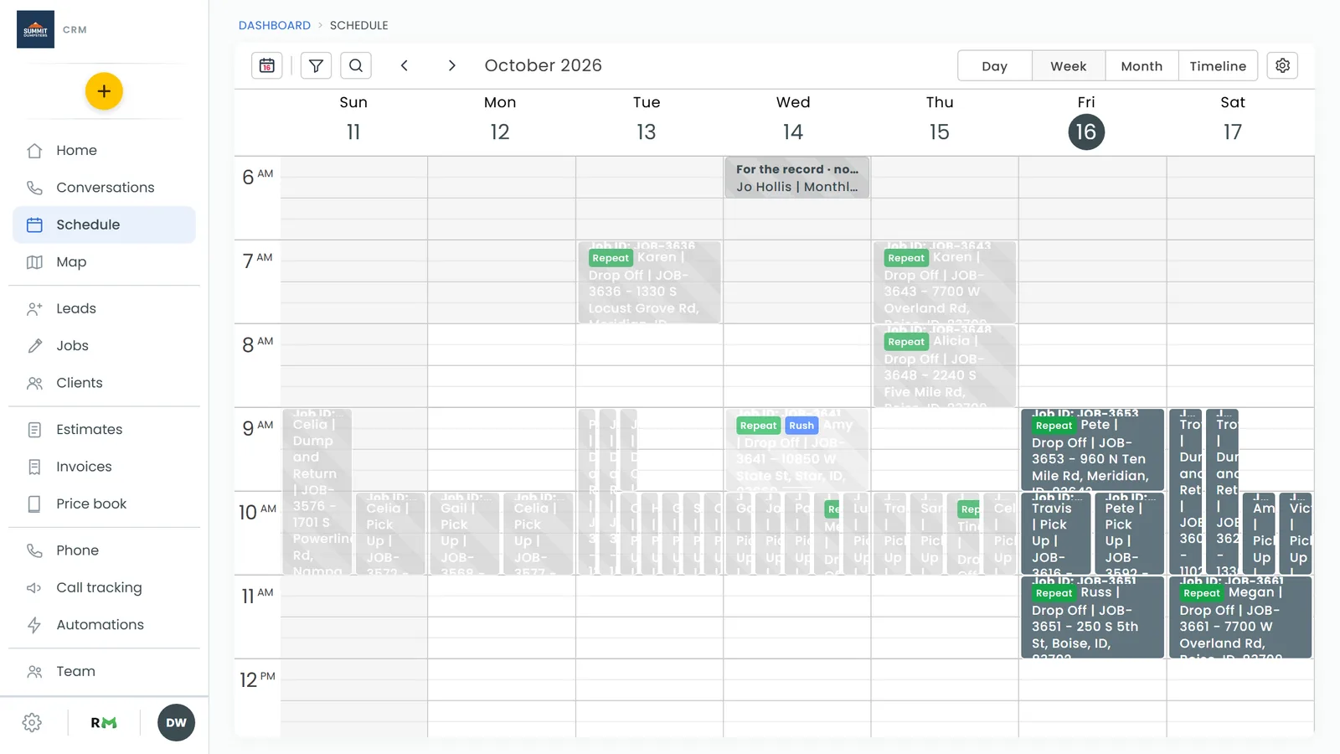This screenshot has width=1340, height=754.
Task: Click the RM logo icon
Action: coord(104,723)
